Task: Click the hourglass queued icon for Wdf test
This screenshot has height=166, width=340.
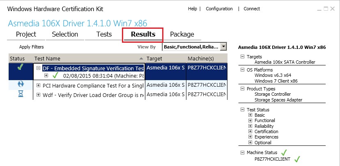Action: tap(21, 94)
